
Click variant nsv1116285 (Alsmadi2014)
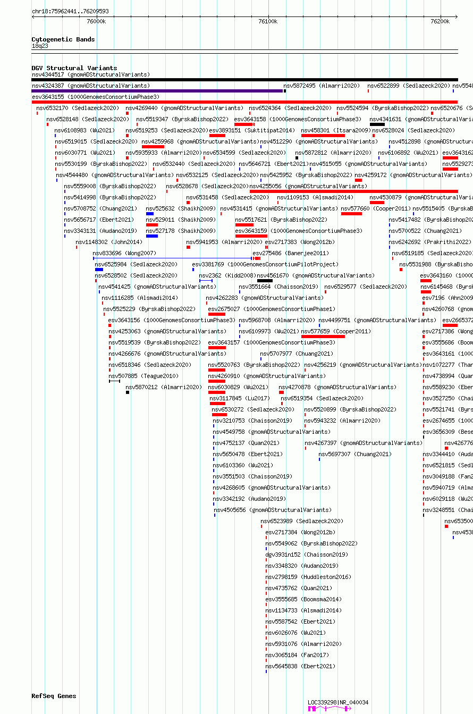[x=140, y=298]
